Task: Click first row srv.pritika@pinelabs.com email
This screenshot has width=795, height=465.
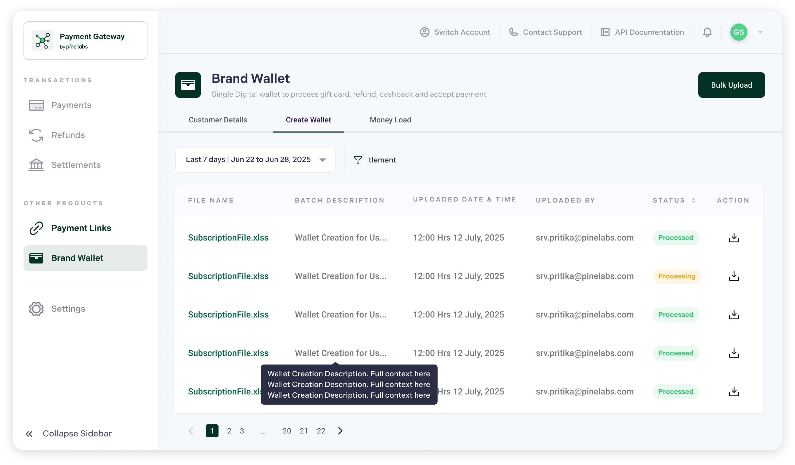Action: (x=584, y=238)
